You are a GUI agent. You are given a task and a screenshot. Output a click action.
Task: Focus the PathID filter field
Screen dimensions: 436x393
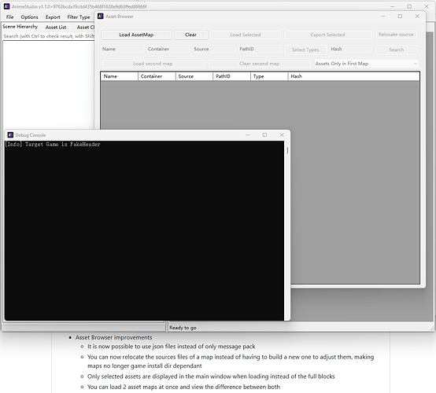point(260,50)
